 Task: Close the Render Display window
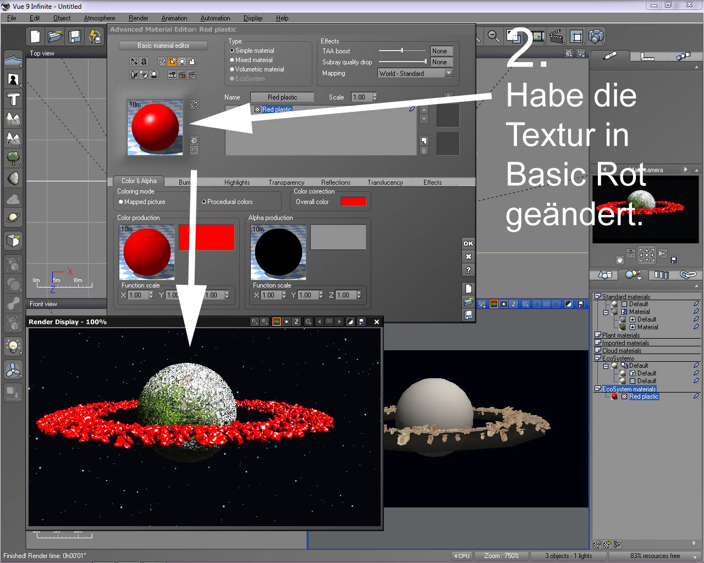tap(377, 322)
